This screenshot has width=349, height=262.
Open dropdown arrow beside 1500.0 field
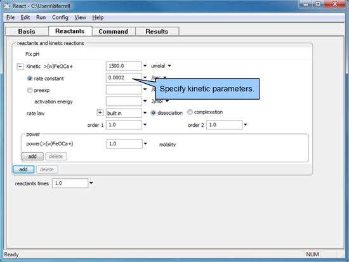(x=145, y=66)
